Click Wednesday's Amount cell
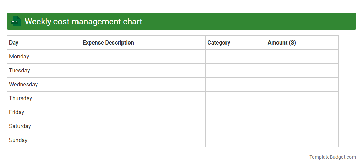363x167 pixels. click(x=302, y=85)
